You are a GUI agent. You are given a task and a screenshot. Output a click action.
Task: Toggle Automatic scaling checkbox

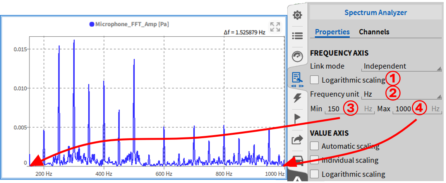point(314,146)
